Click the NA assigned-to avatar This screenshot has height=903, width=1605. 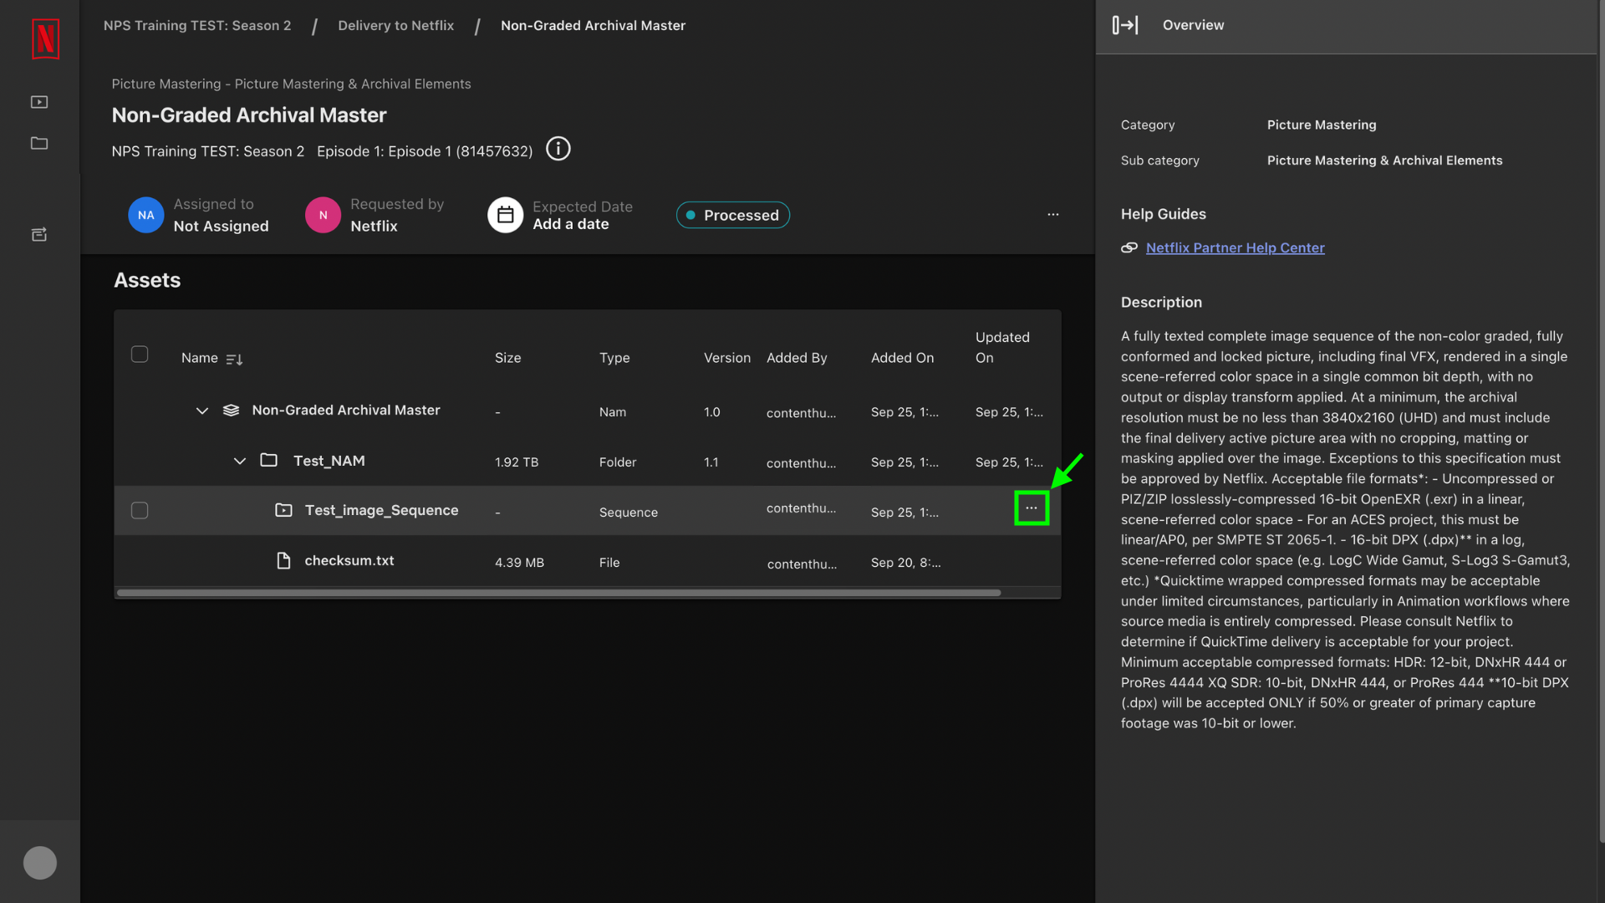145,215
